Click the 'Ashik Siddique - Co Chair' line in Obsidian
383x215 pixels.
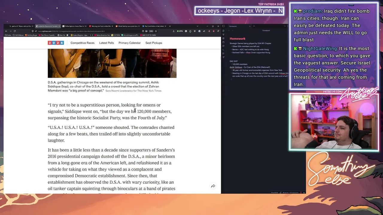[250, 67]
